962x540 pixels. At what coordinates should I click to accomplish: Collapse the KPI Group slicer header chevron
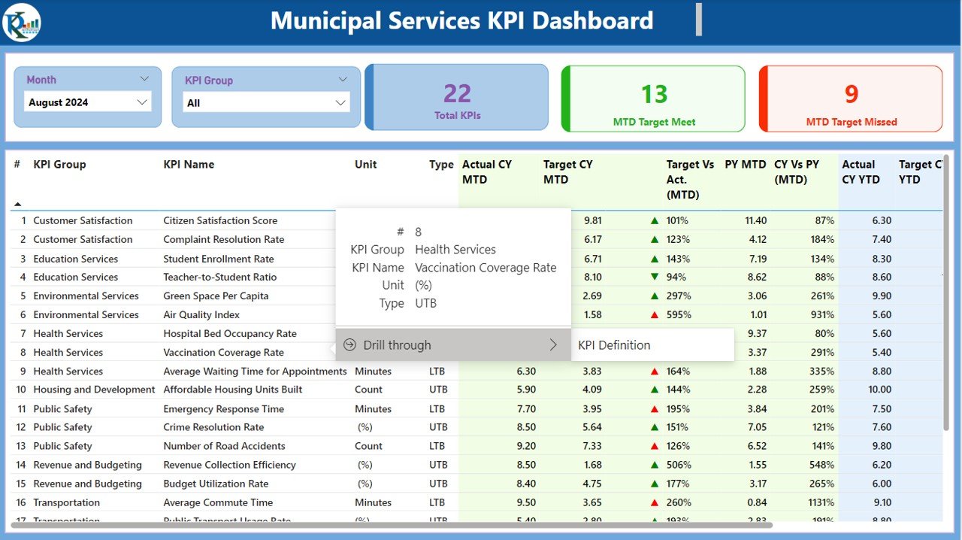pyautogui.click(x=343, y=80)
